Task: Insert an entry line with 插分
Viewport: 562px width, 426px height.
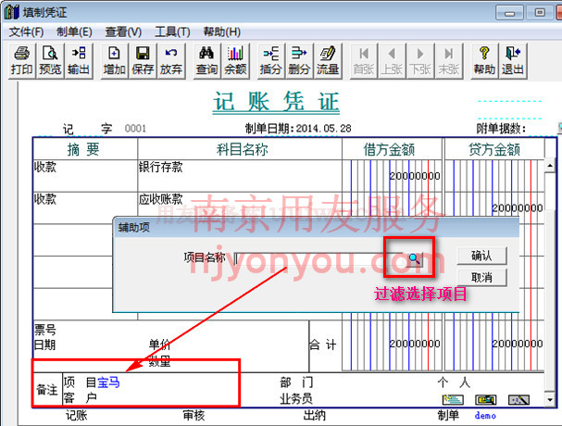Action: (271, 60)
